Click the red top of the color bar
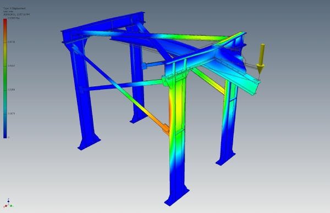 [x=5, y=21]
